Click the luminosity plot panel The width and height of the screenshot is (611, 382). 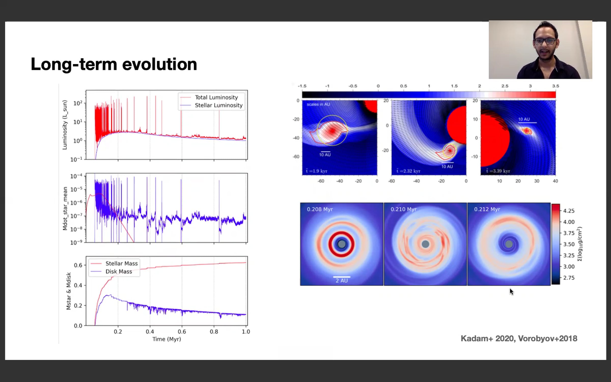coord(167,125)
